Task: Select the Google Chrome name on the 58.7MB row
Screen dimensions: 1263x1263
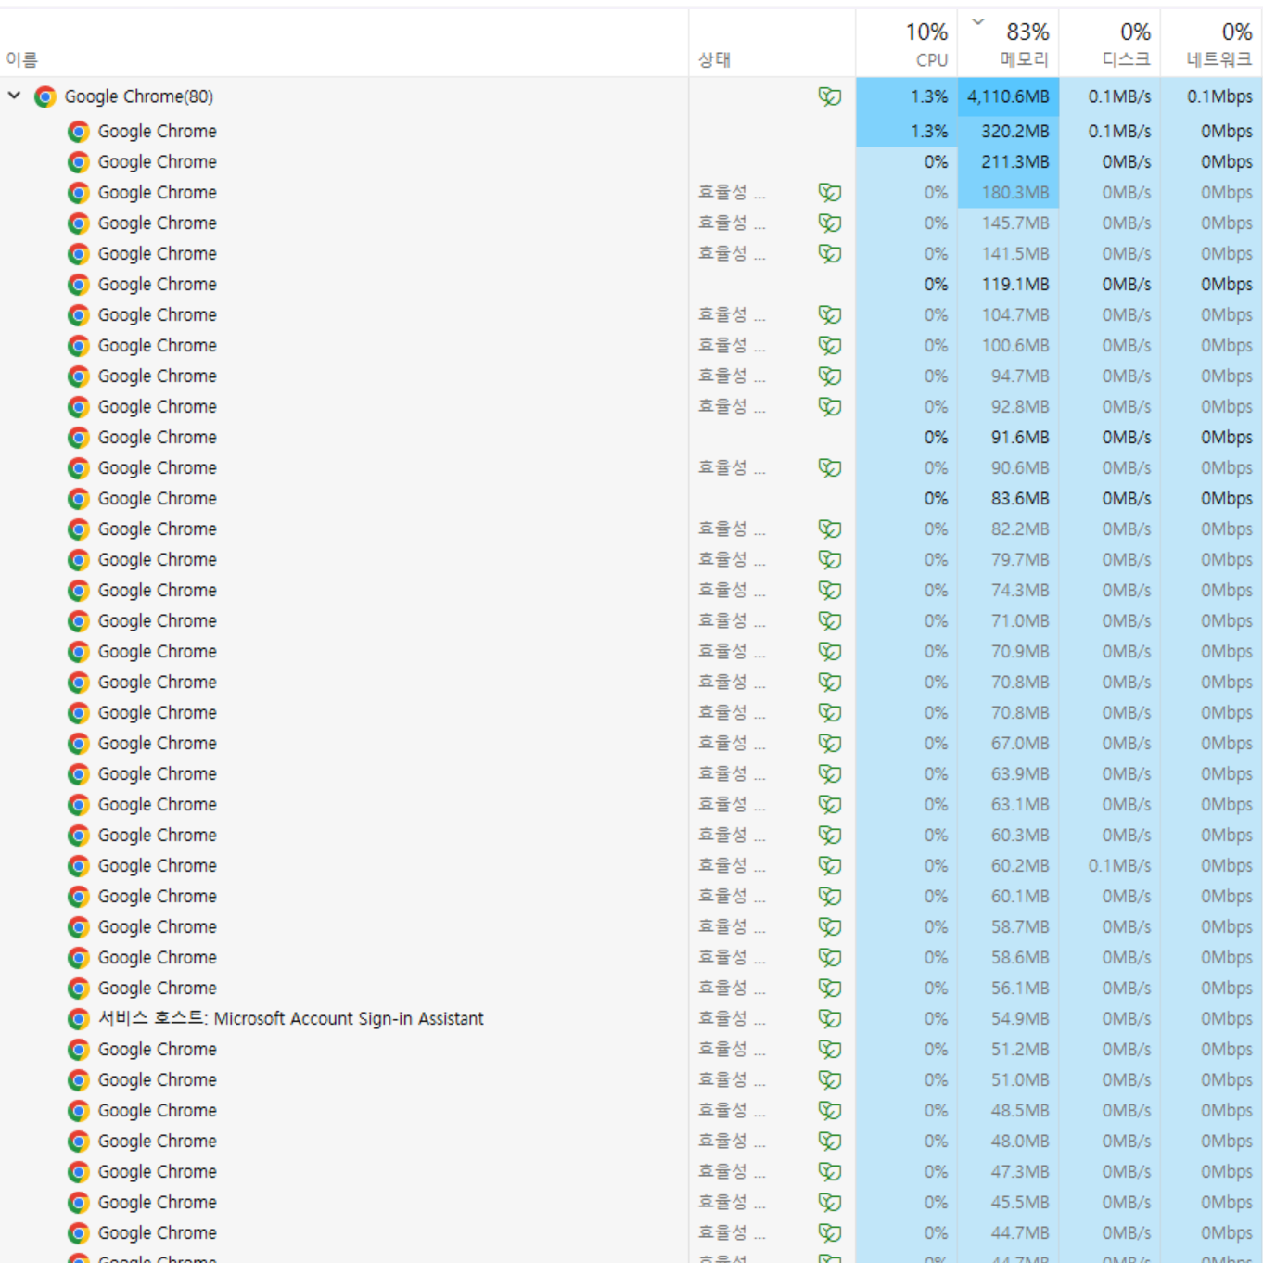Action: [158, 927]
